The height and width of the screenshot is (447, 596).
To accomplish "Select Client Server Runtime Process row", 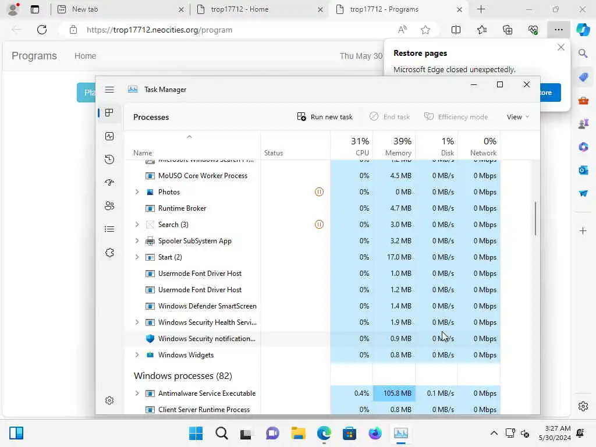I will [x=312, y=410].
